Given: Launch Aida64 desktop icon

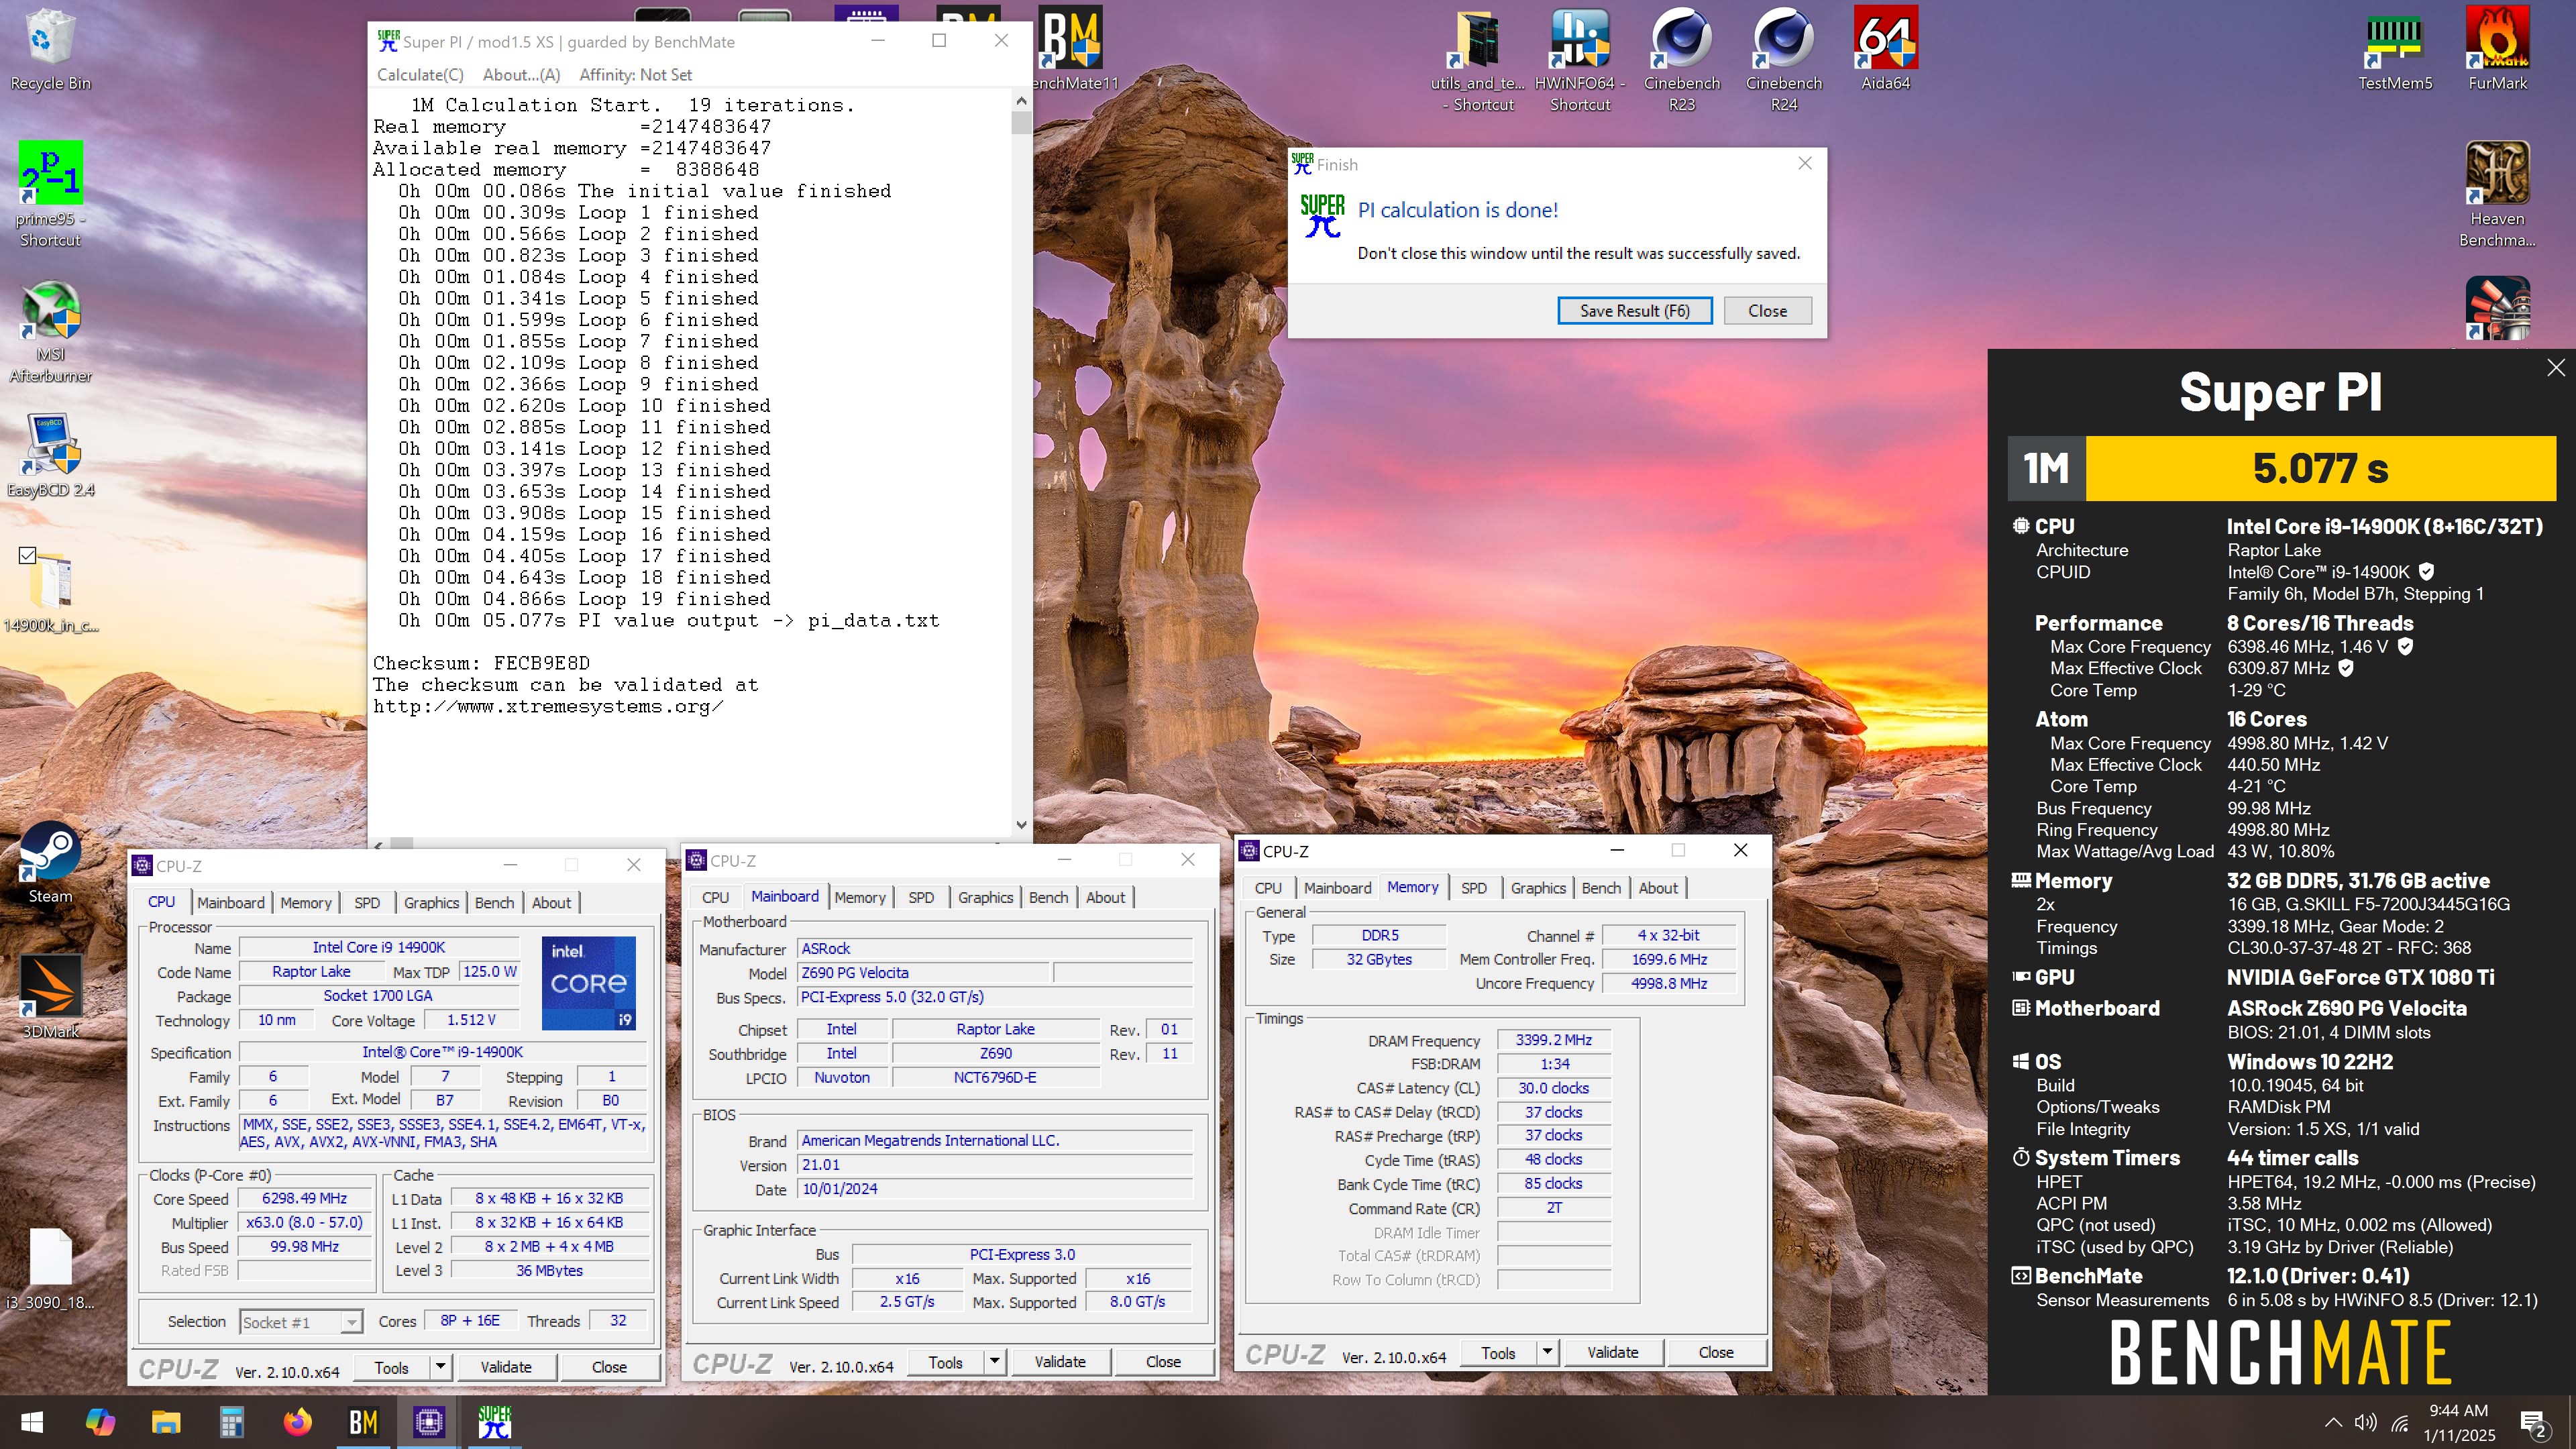Looking at the screenshot, I should (1886, 50).
